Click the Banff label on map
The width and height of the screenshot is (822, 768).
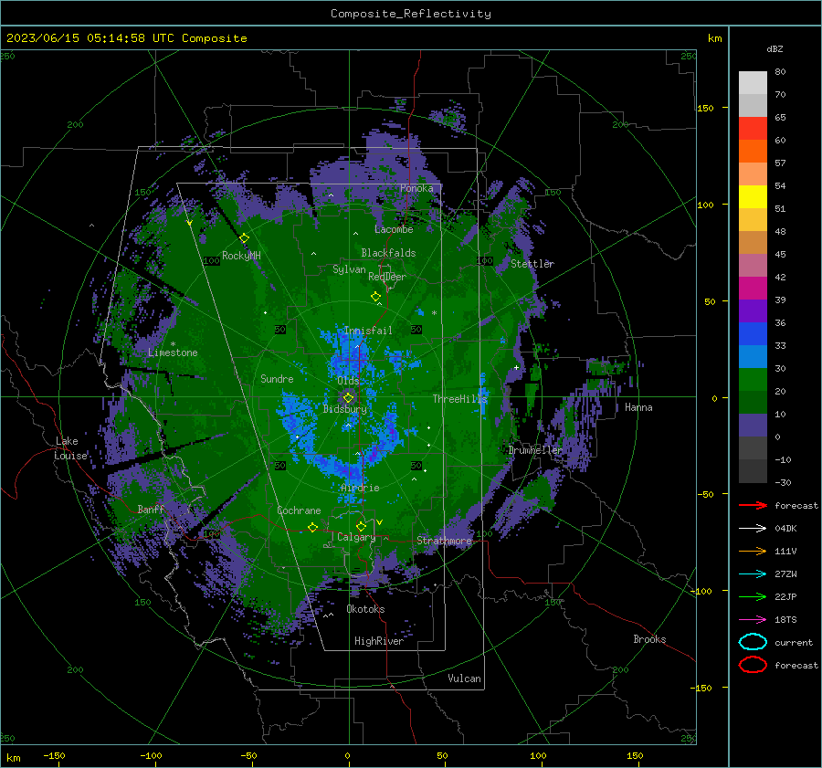pyautogui.click(x=151, y=510)
